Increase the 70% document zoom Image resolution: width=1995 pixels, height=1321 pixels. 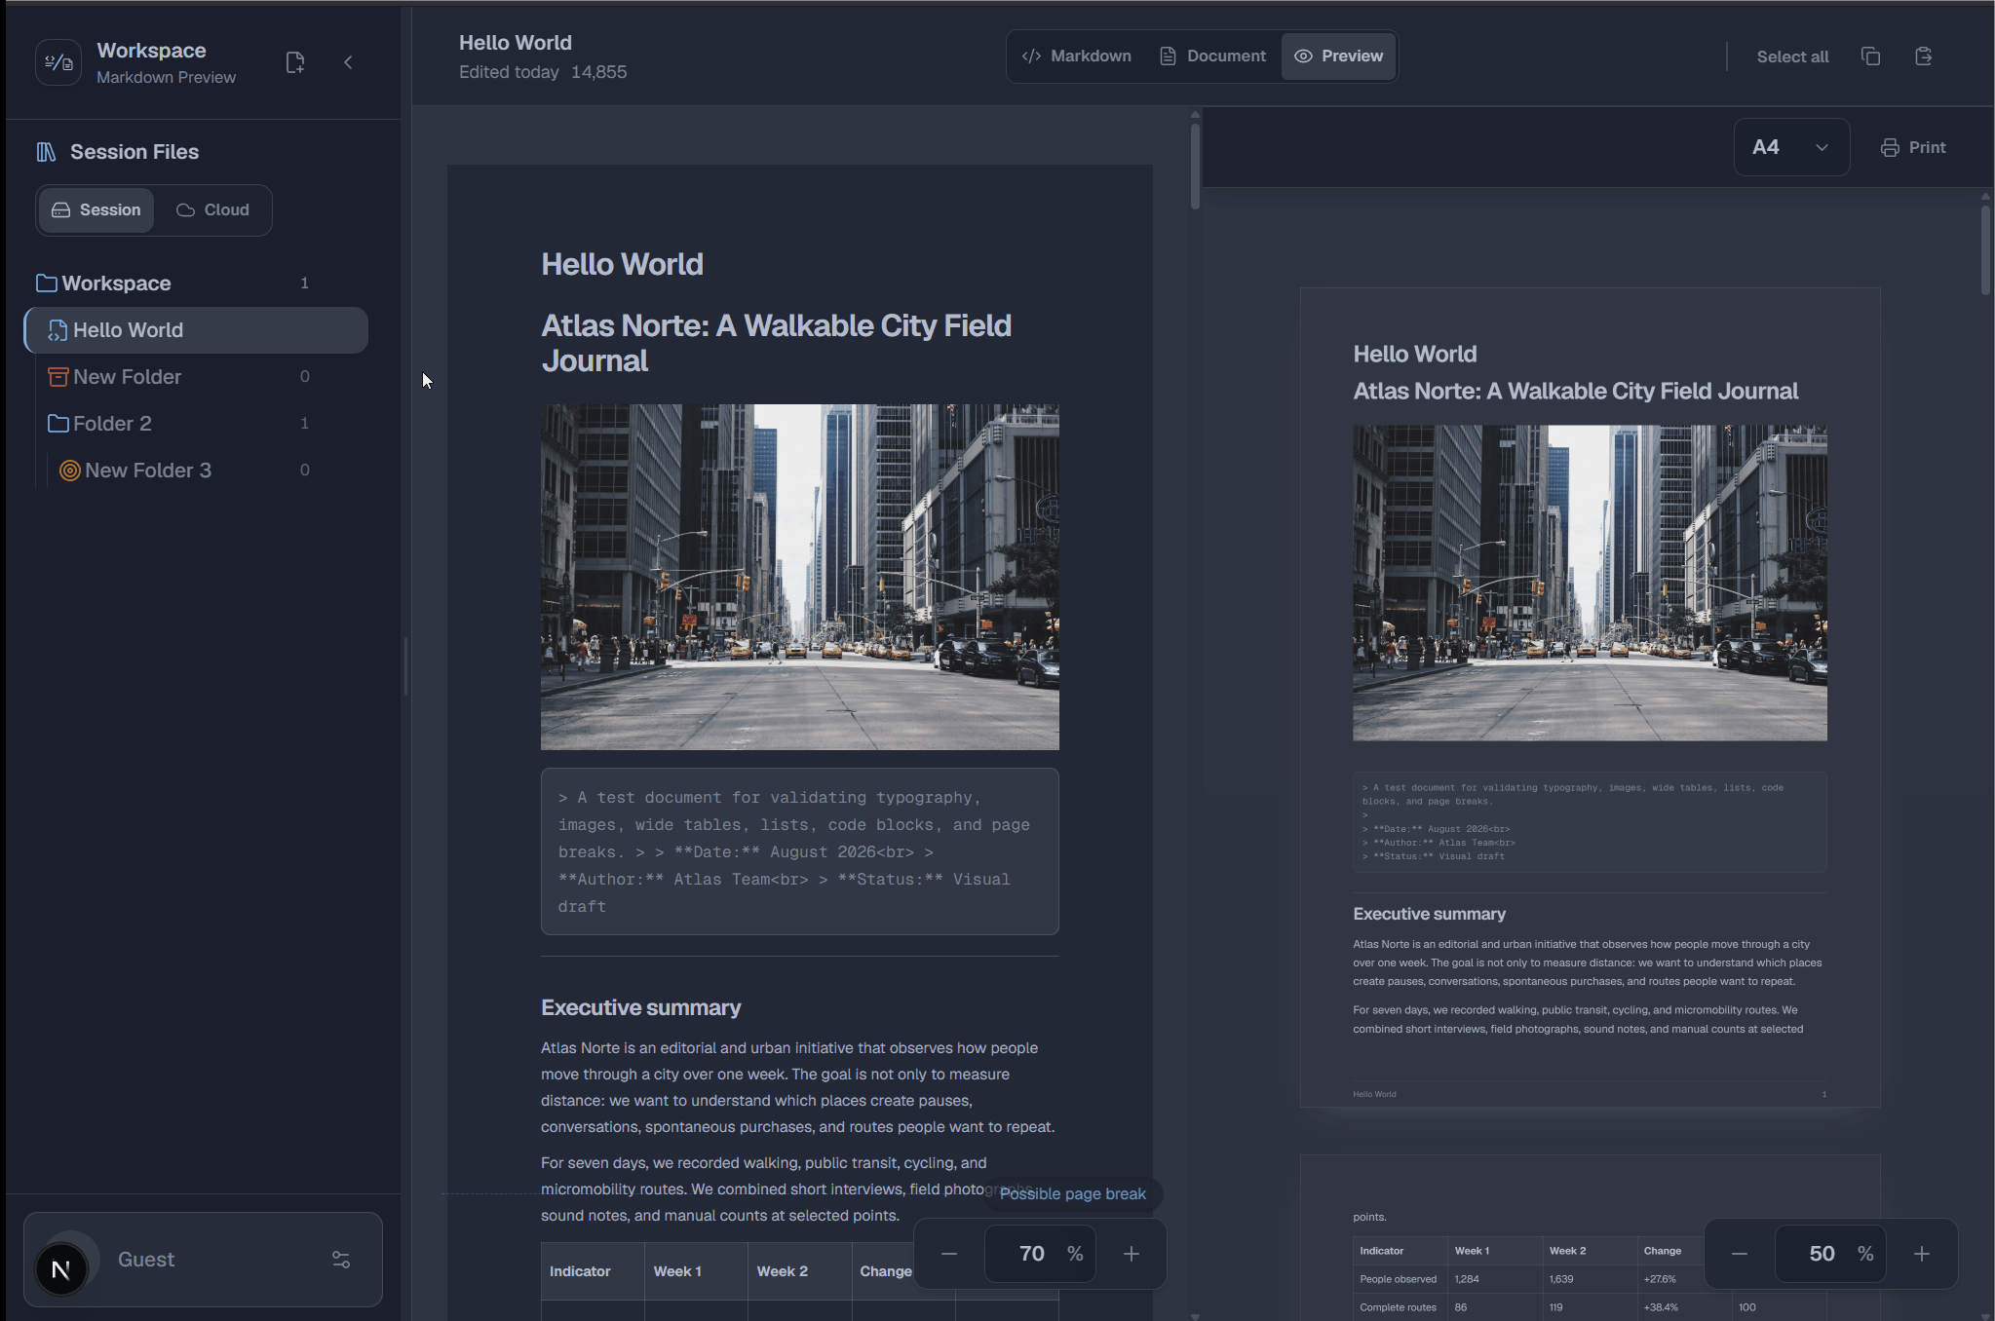point(1131,1254)
